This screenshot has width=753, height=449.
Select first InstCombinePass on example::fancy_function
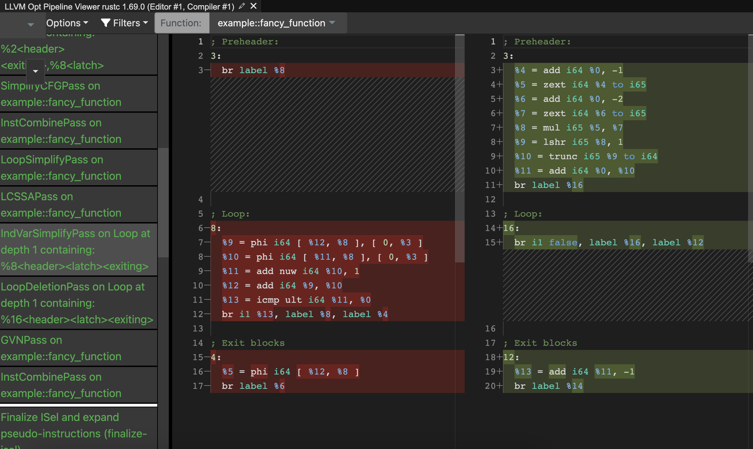(x=78, y=131)
